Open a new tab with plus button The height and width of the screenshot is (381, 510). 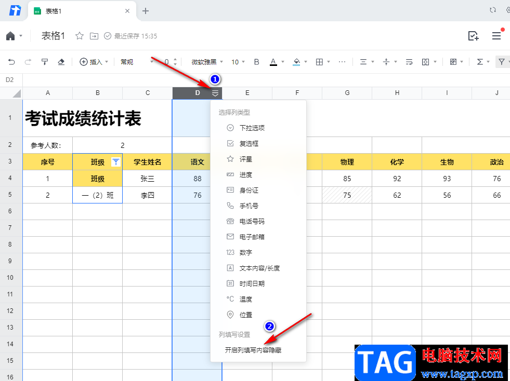[x=146, y=11]
